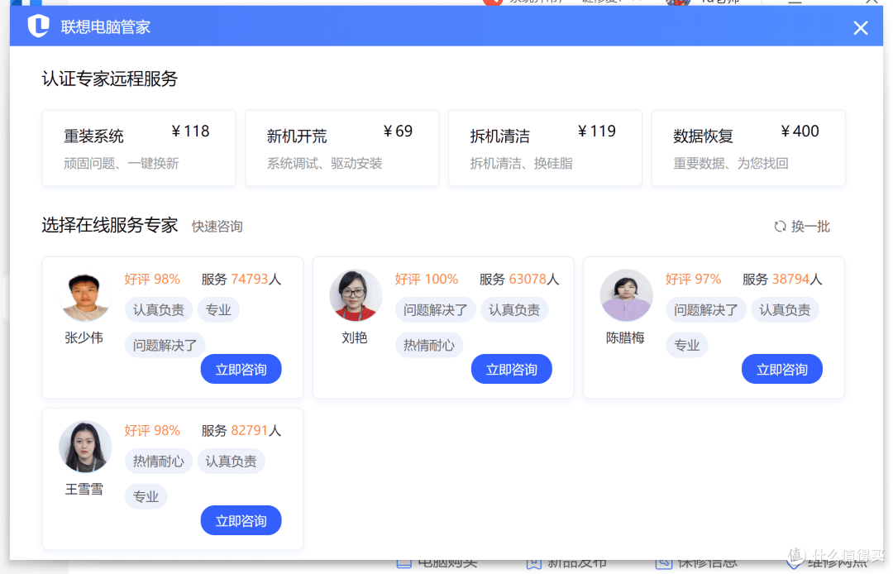Click the 好评 100% rating text
This screenshot has height=574, width=893.
click(x=427, y=279)
